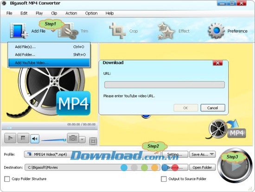Open the Profile MPEG4 Video combo box

pyautogui.click(x=92, y=154)
